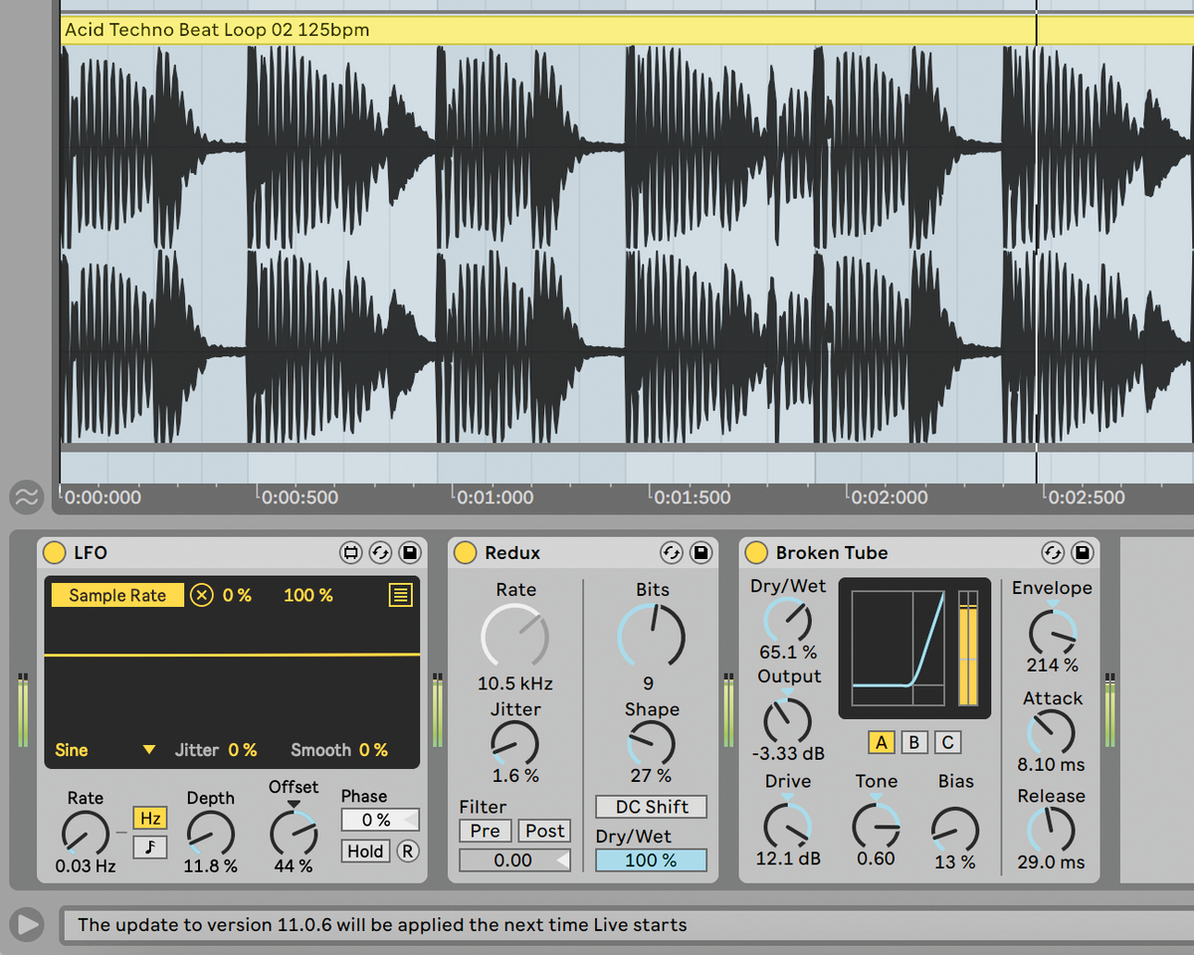
Task: Toggle the LFO device activator on/off
Action: point(55,552)
